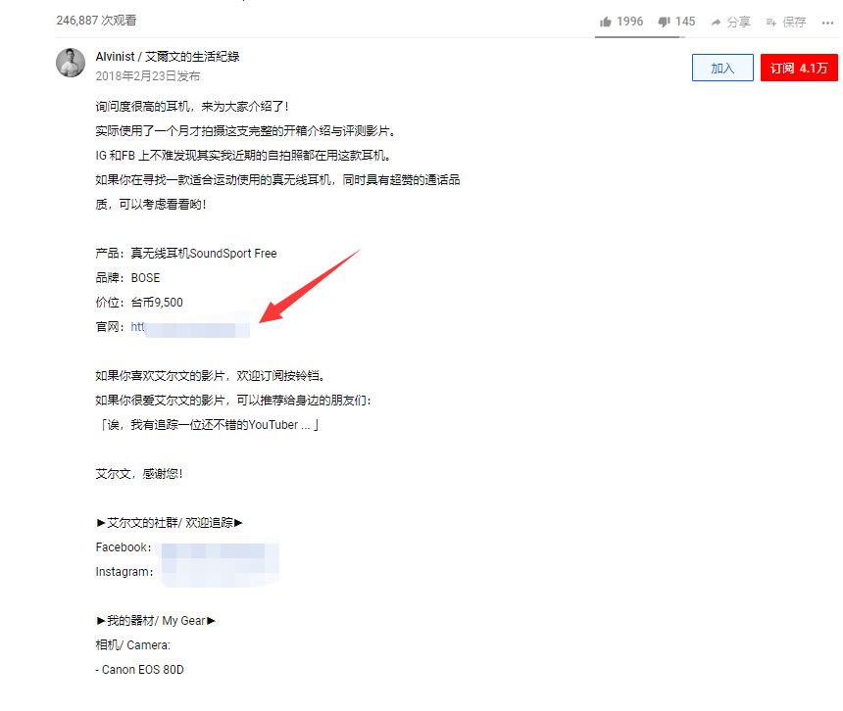Screen dimensions: 843x711
Task: Open the 官网 official website link
Action: [x=190, y=327]
